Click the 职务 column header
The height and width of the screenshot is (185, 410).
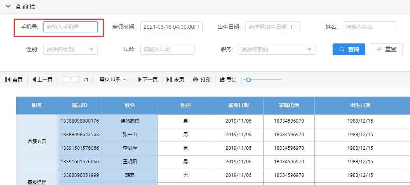pyautogui.click(x=37, y=105)
